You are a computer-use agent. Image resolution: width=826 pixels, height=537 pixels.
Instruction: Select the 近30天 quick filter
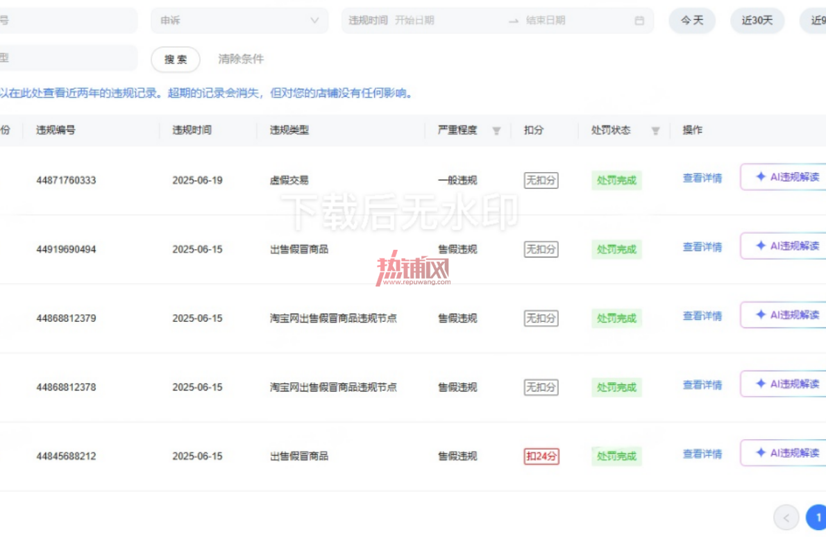pyautogui.click(x=757, y=21)
